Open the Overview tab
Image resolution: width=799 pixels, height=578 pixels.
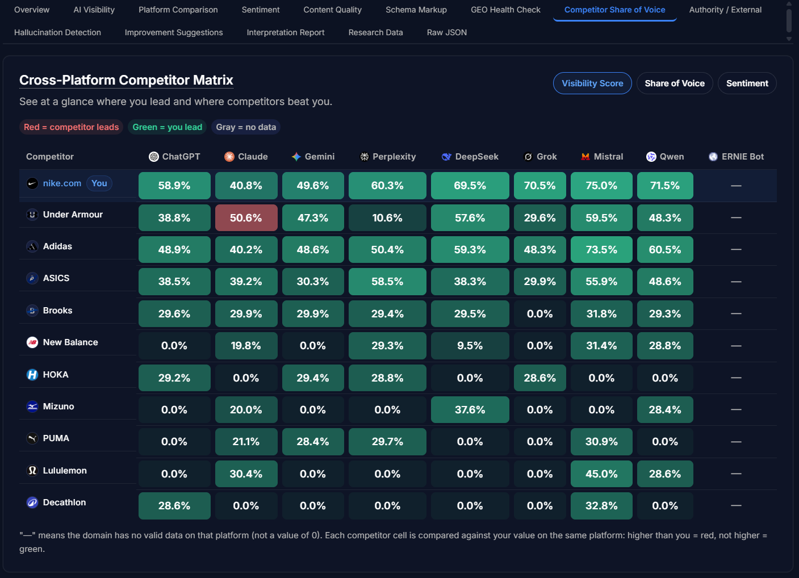pyautogui.click(x=32, y=10)
